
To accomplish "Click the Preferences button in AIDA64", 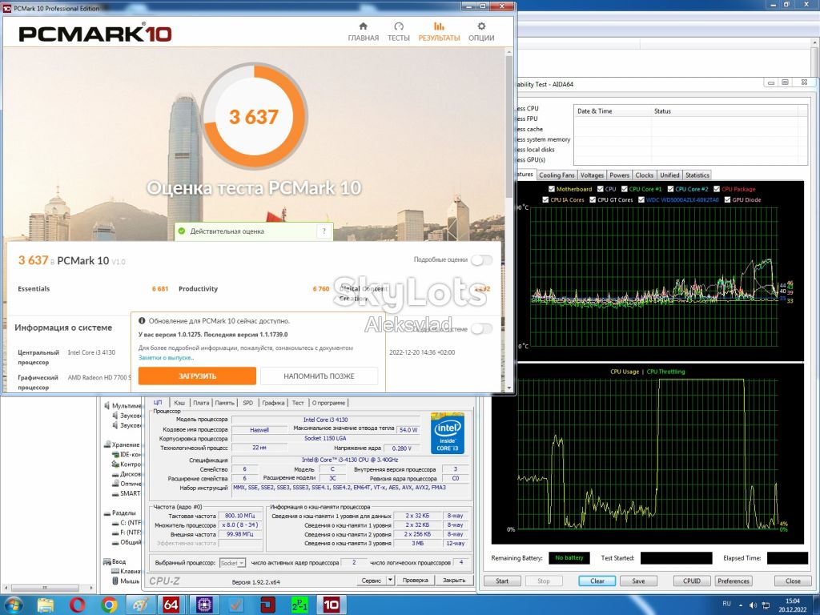I will coord(734,581).
